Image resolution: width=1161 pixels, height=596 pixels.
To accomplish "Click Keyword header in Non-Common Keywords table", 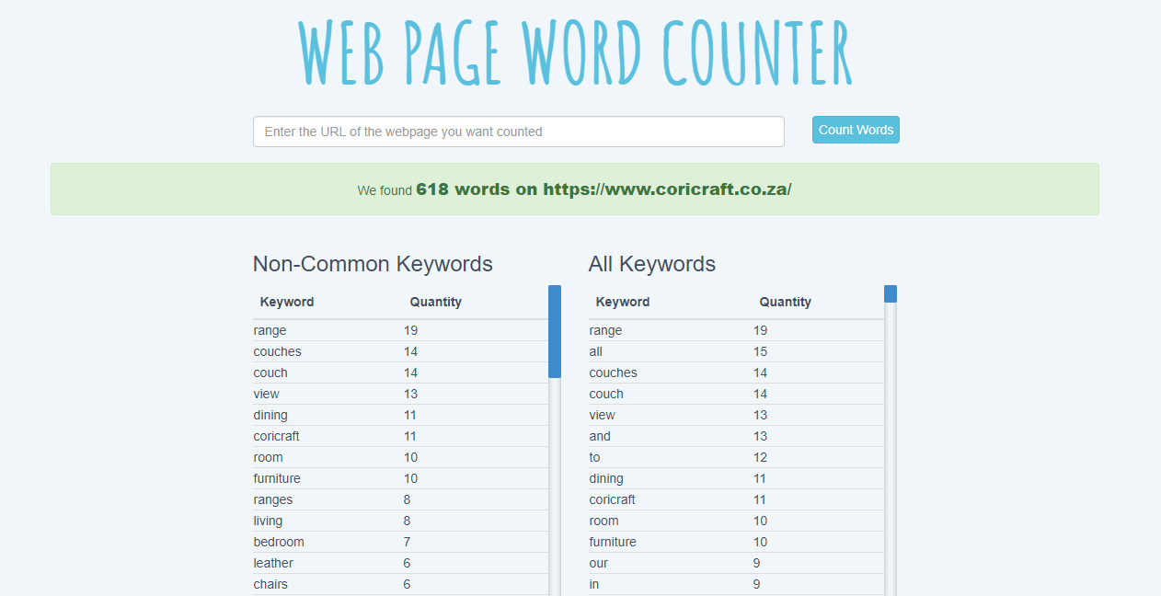I will [x=287, y=302].
